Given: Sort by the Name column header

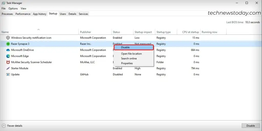Looking at the screenshot, I should pos(40,32).
